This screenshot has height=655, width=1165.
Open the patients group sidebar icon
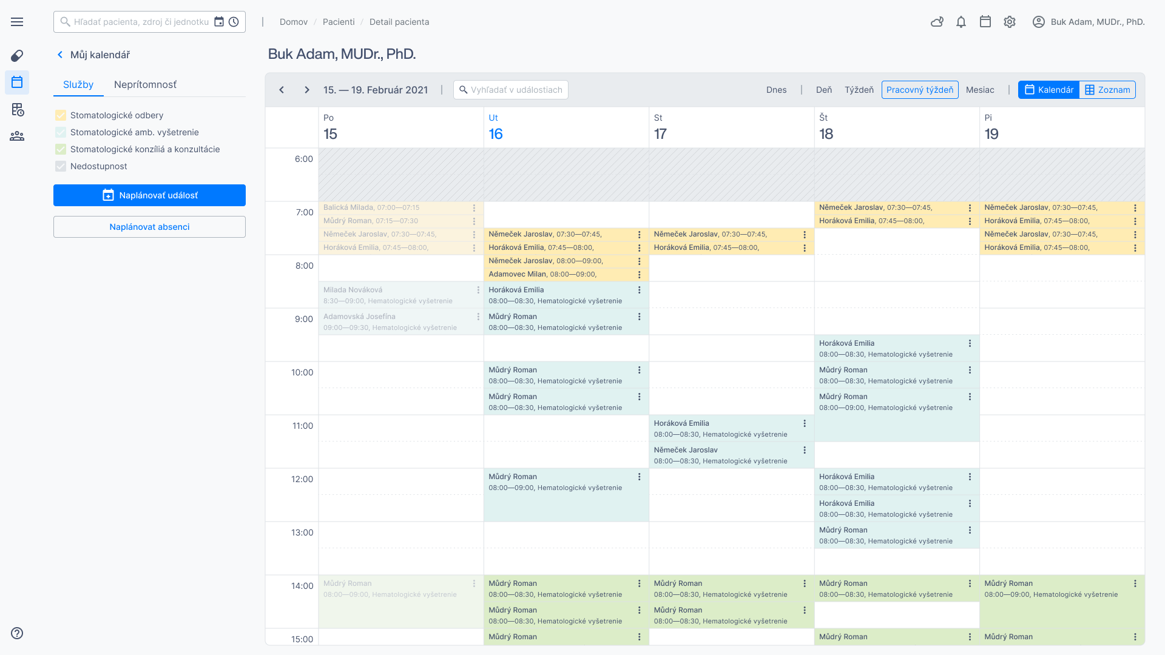click(17, 136)
